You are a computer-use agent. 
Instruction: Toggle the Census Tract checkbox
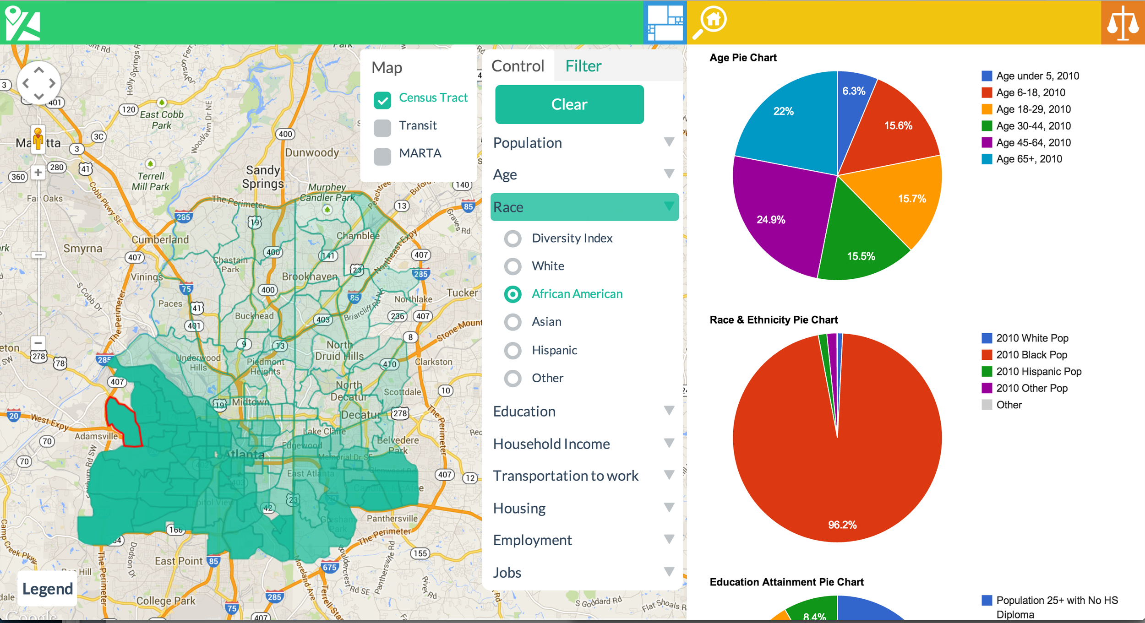[382, 100]
